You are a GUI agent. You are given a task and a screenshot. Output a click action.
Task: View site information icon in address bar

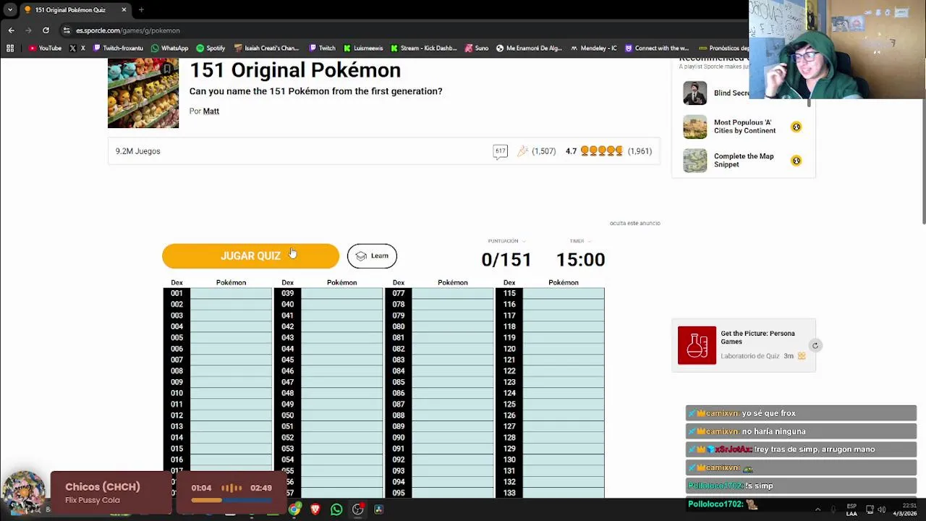(67, 30)
